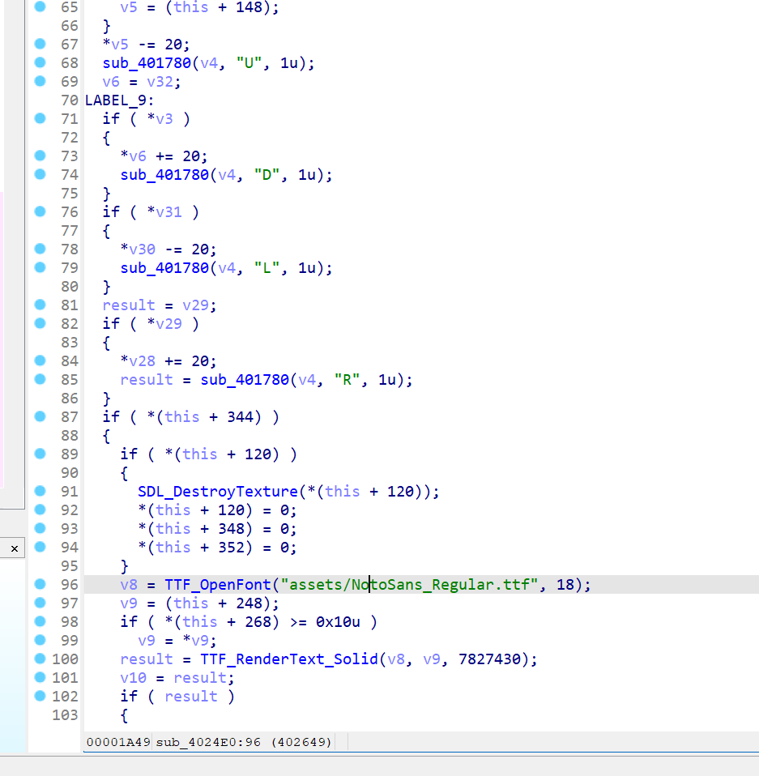
Task: Click the small × button on the left edge
Action: [13, 548]
